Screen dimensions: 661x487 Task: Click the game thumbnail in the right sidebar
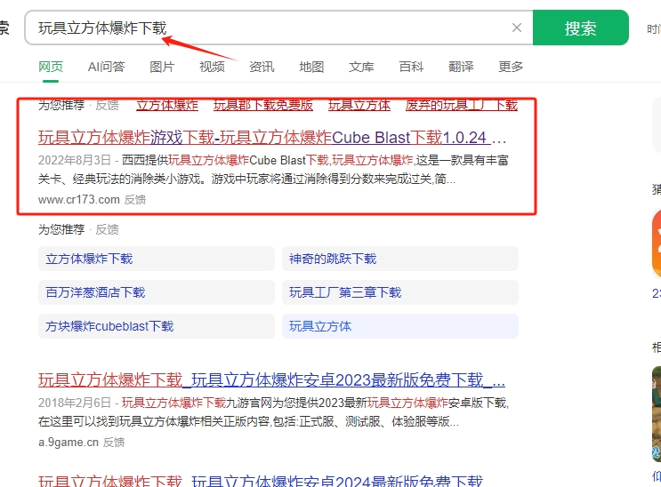point(657,414)
